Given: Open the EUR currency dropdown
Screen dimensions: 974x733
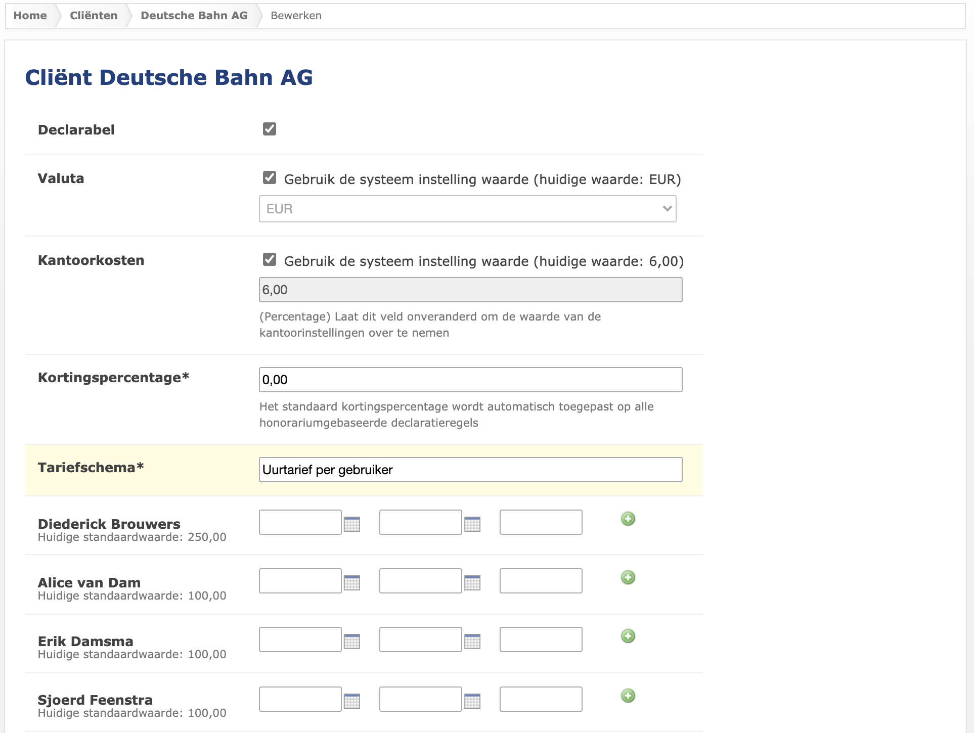Looking at the screenshot, I should coord(468,209).
